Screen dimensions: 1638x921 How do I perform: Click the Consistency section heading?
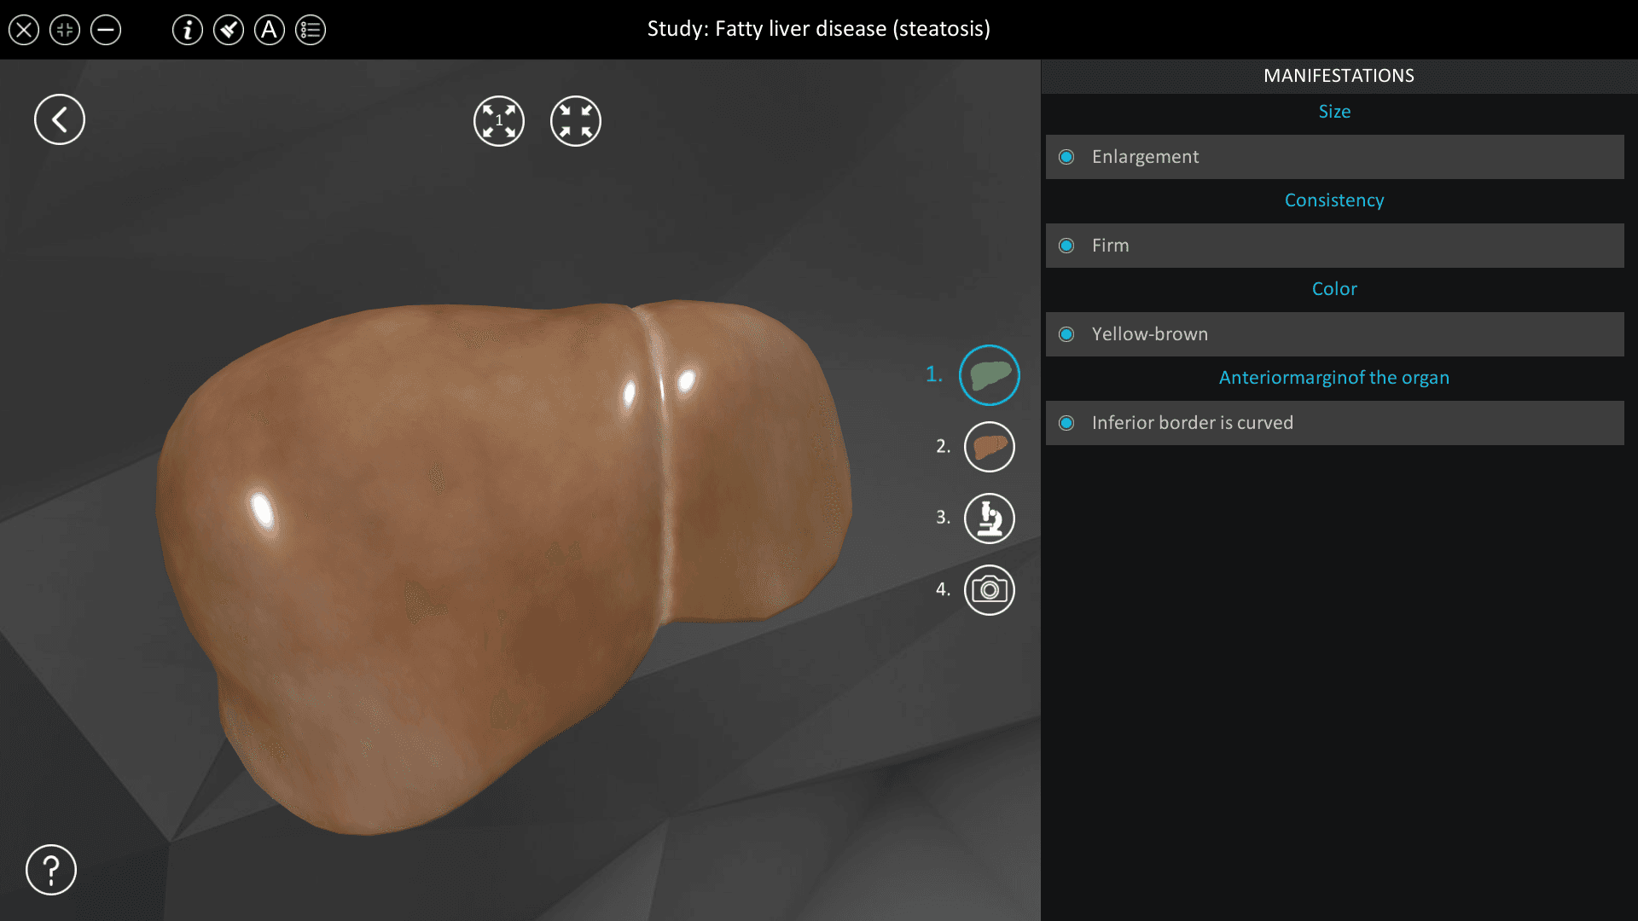tap(1334, 200)
